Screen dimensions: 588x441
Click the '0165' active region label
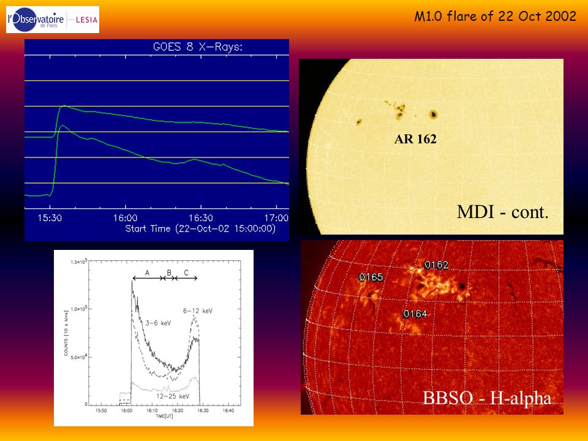[x=371, y=277]
